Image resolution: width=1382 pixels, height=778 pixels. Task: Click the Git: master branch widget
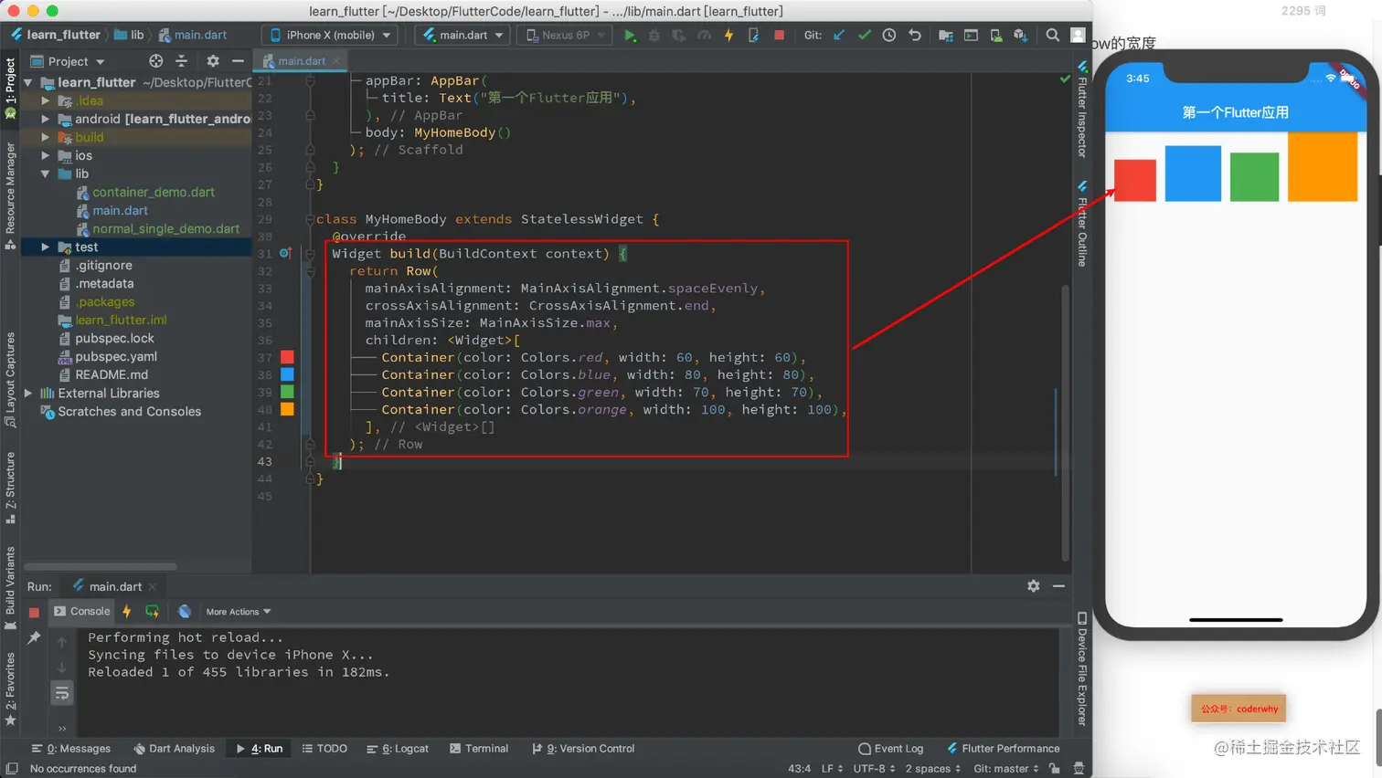point(1006,769)
